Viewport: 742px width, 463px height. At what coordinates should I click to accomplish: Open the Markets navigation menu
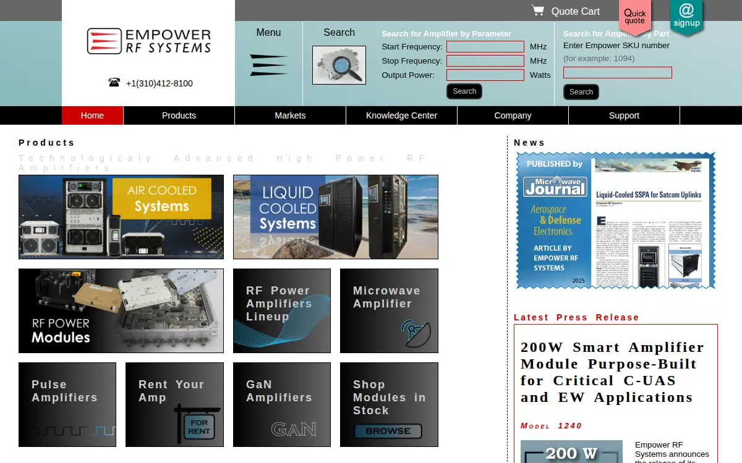tap(290, 115)
